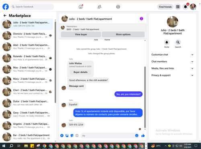Show hidden system tray icons
The width and height of the screenshot is (201, 149).
point(166,146)
